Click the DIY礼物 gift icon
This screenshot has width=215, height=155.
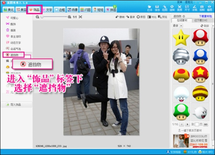tap(185, 152)
